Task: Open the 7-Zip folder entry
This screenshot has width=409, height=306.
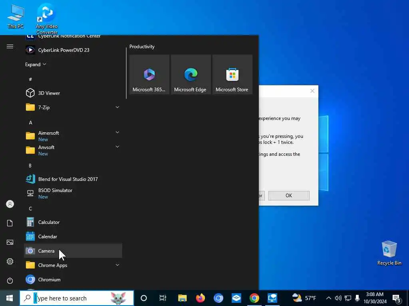Action: 73,107
